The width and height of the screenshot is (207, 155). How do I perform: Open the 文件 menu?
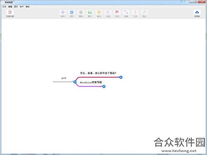click(x=4, y=7)
